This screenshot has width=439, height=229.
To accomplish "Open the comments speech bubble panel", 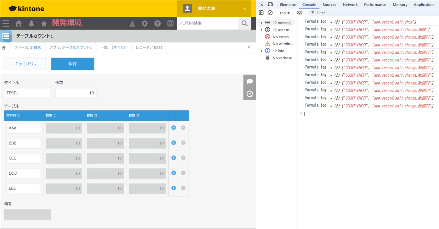I will (250, 81).
